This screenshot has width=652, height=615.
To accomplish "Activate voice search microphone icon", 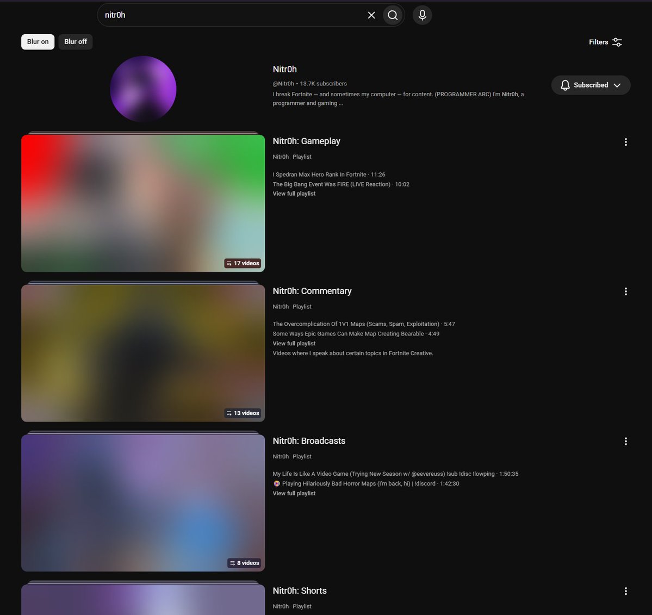I will coord(422,15).
